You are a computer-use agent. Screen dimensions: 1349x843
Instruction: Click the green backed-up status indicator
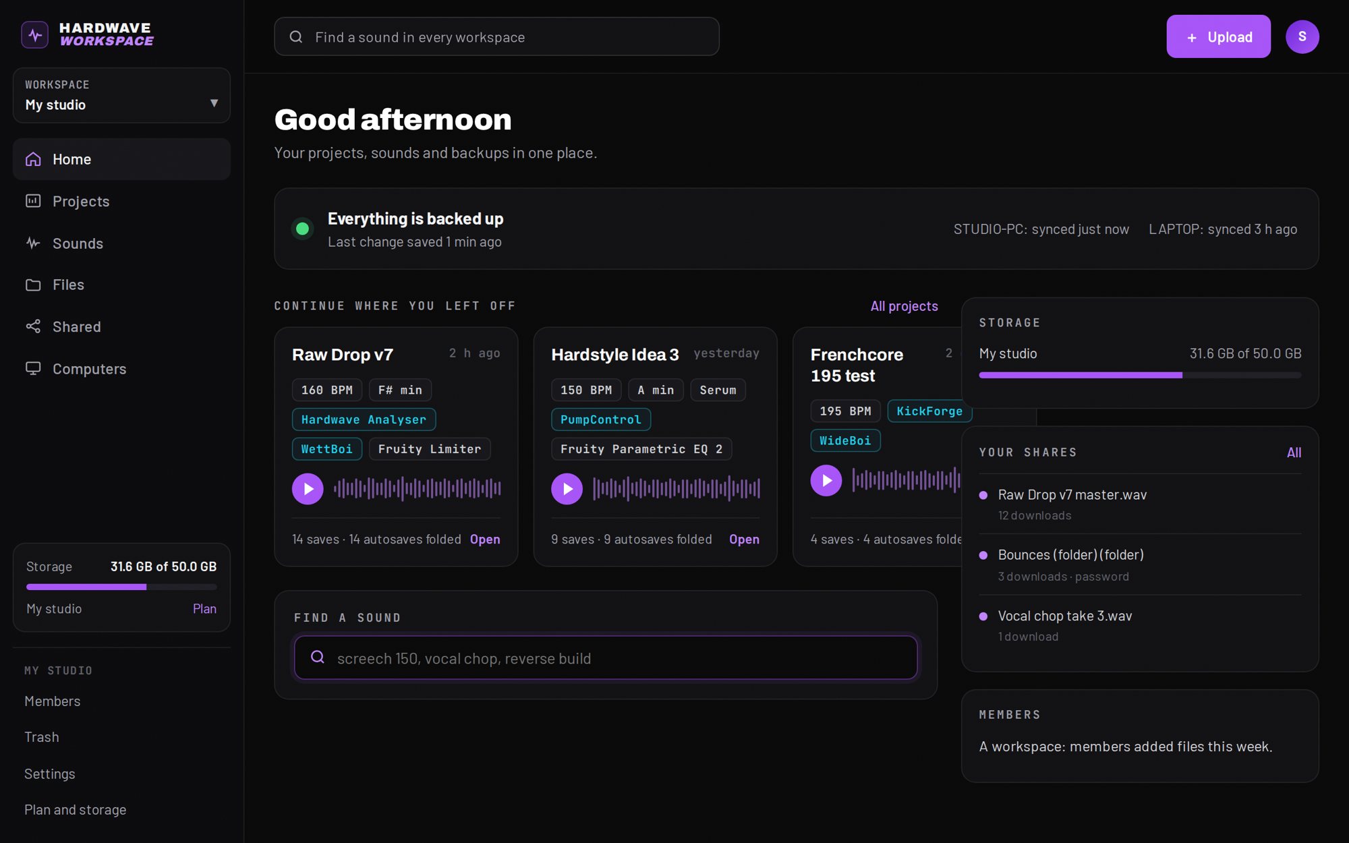pyautogui.click(x=303, y=229)
